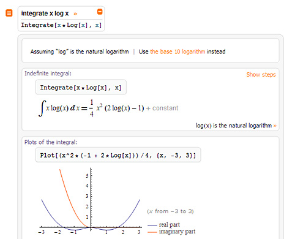The image size is (306, 239).
Task: Select the 'Indefinite integral:' pod title
Action: click(x=48, y=74)
